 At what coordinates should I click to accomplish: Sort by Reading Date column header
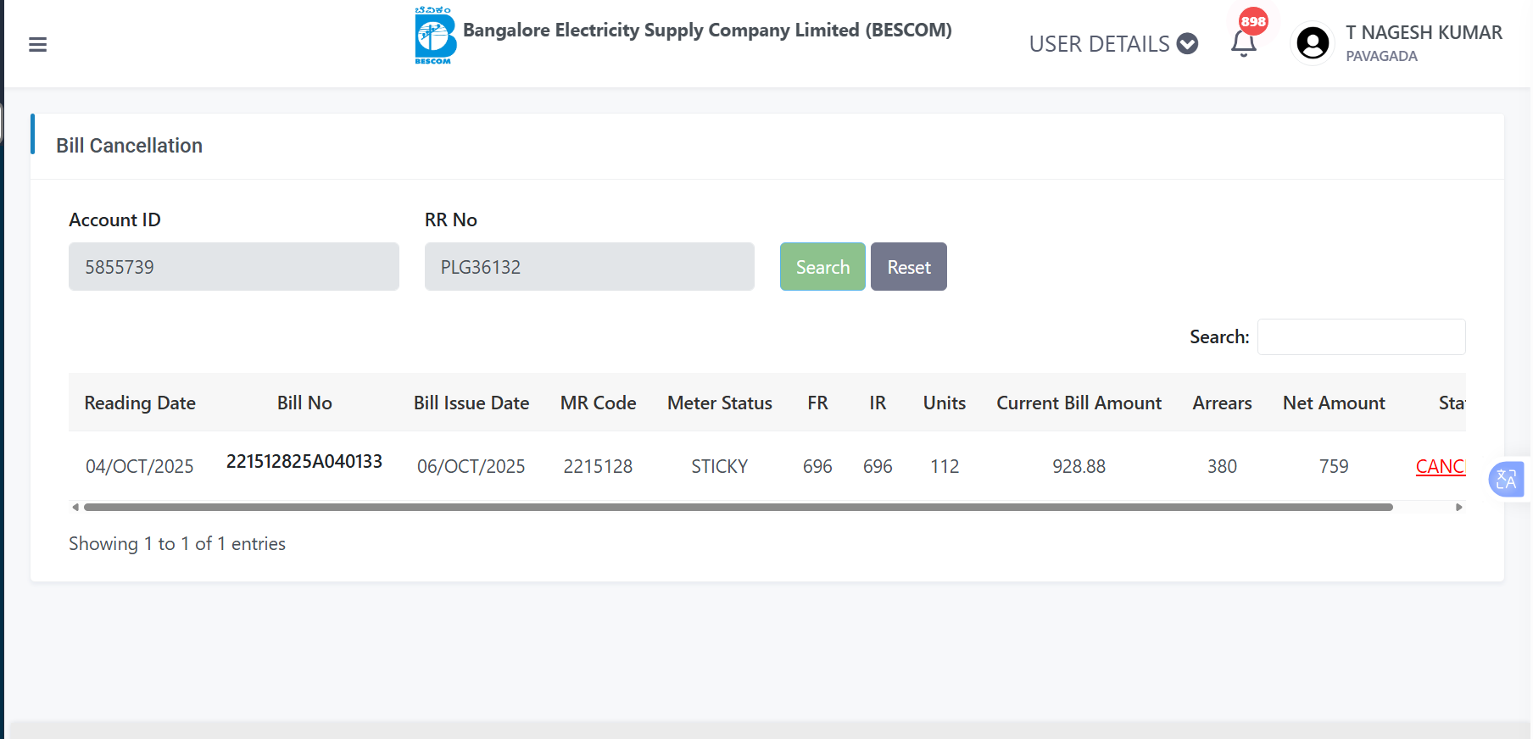pos(140,403)
